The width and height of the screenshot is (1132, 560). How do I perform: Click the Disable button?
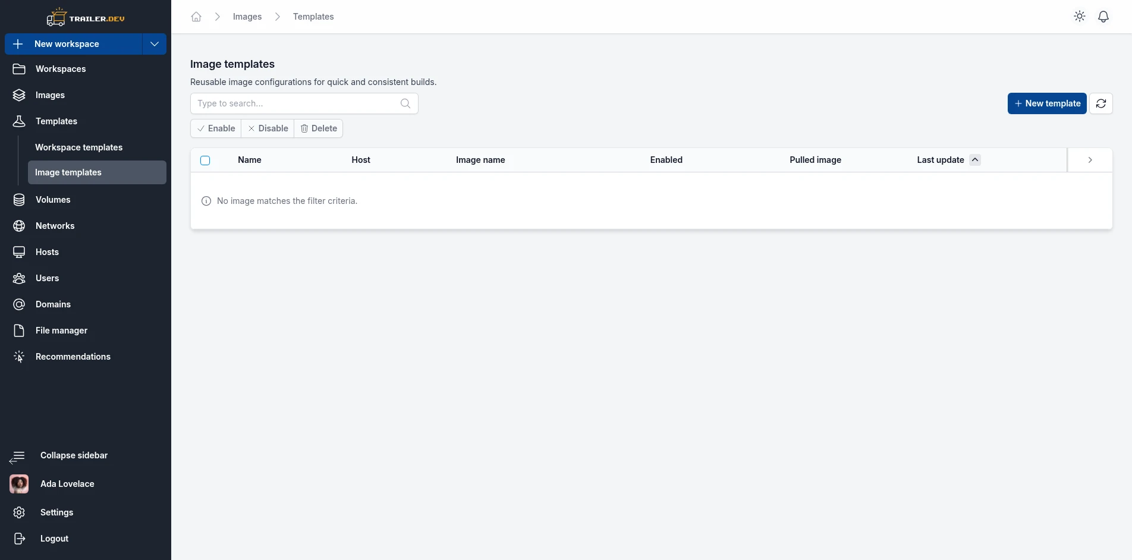point(268,128)
